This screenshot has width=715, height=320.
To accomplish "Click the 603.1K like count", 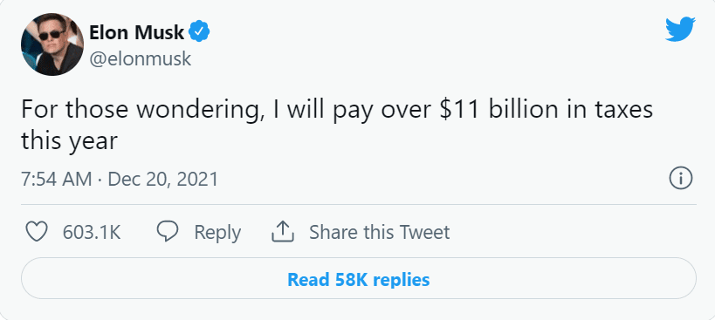I will tap(92, 232).
